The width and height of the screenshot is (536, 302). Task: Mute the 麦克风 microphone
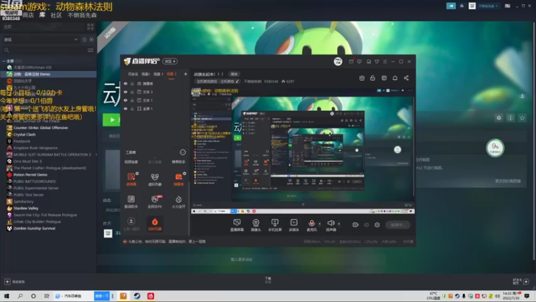tap(312, 225)
